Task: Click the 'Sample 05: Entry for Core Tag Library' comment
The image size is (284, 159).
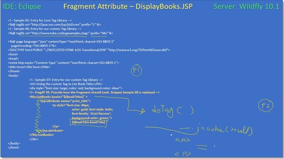Action: (x=40, y=20)
